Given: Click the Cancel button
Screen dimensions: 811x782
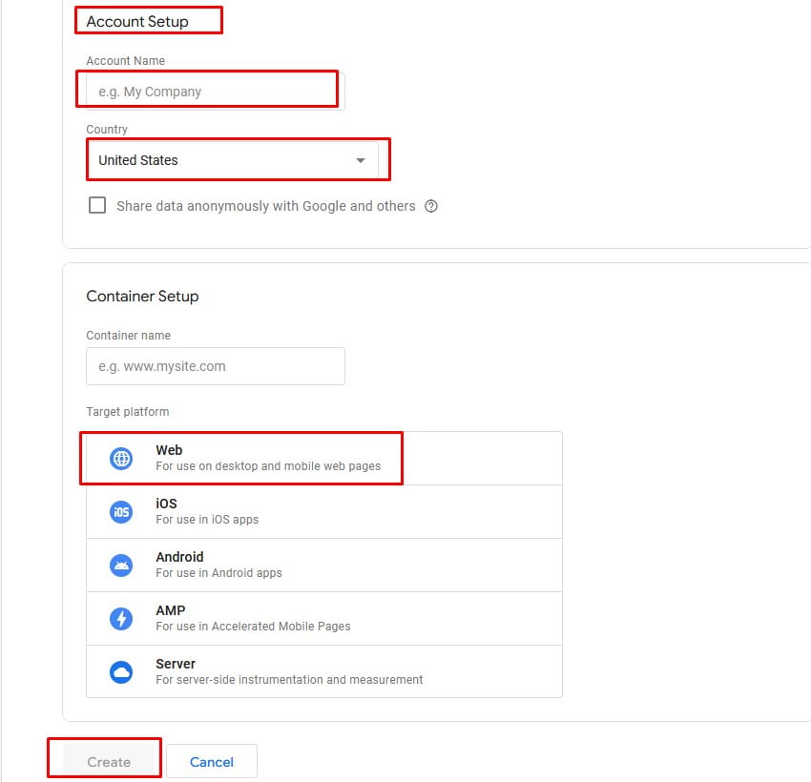Looking at the screenshot, I should click(x=212, y=761).
